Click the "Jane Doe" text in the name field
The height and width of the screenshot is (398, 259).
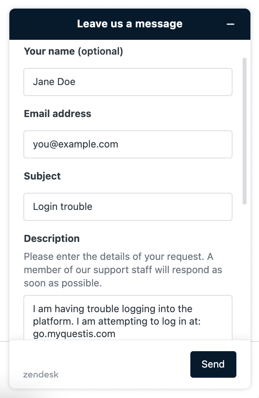pos(54,82)
